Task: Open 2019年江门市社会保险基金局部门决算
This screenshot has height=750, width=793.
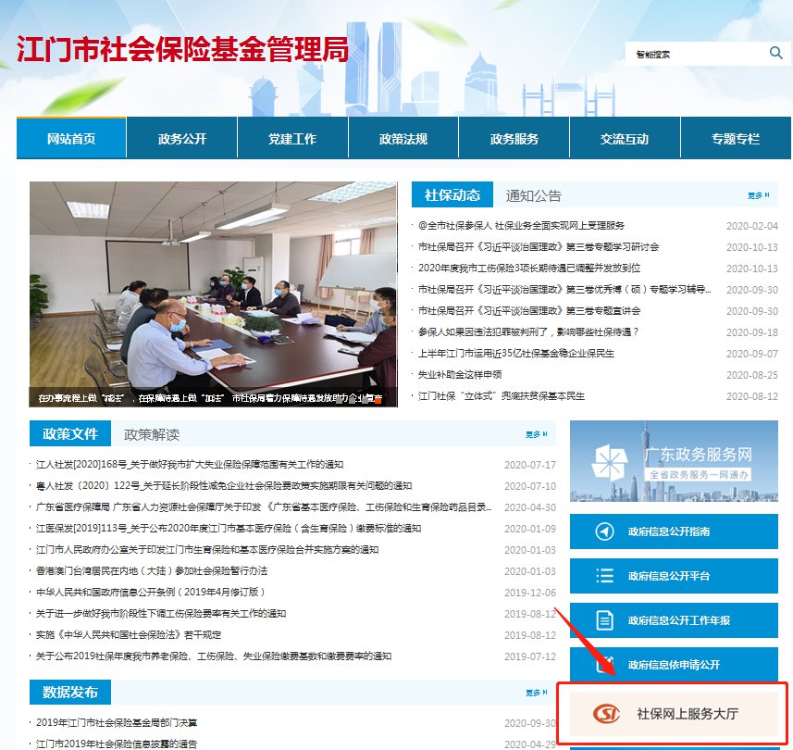Action: point(117,722)
